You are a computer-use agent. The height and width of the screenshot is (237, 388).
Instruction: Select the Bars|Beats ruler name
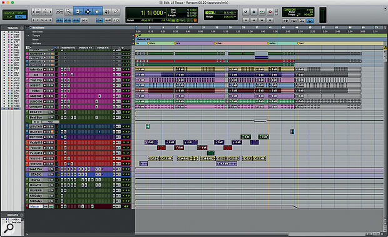(38, 28)
